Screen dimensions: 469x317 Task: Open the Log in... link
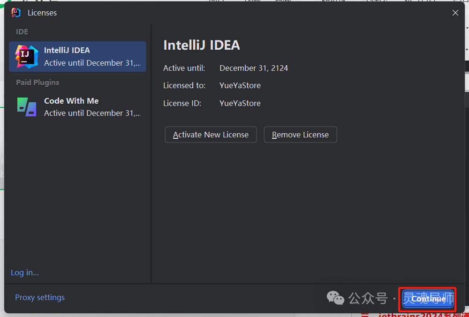tap(25, 272)
